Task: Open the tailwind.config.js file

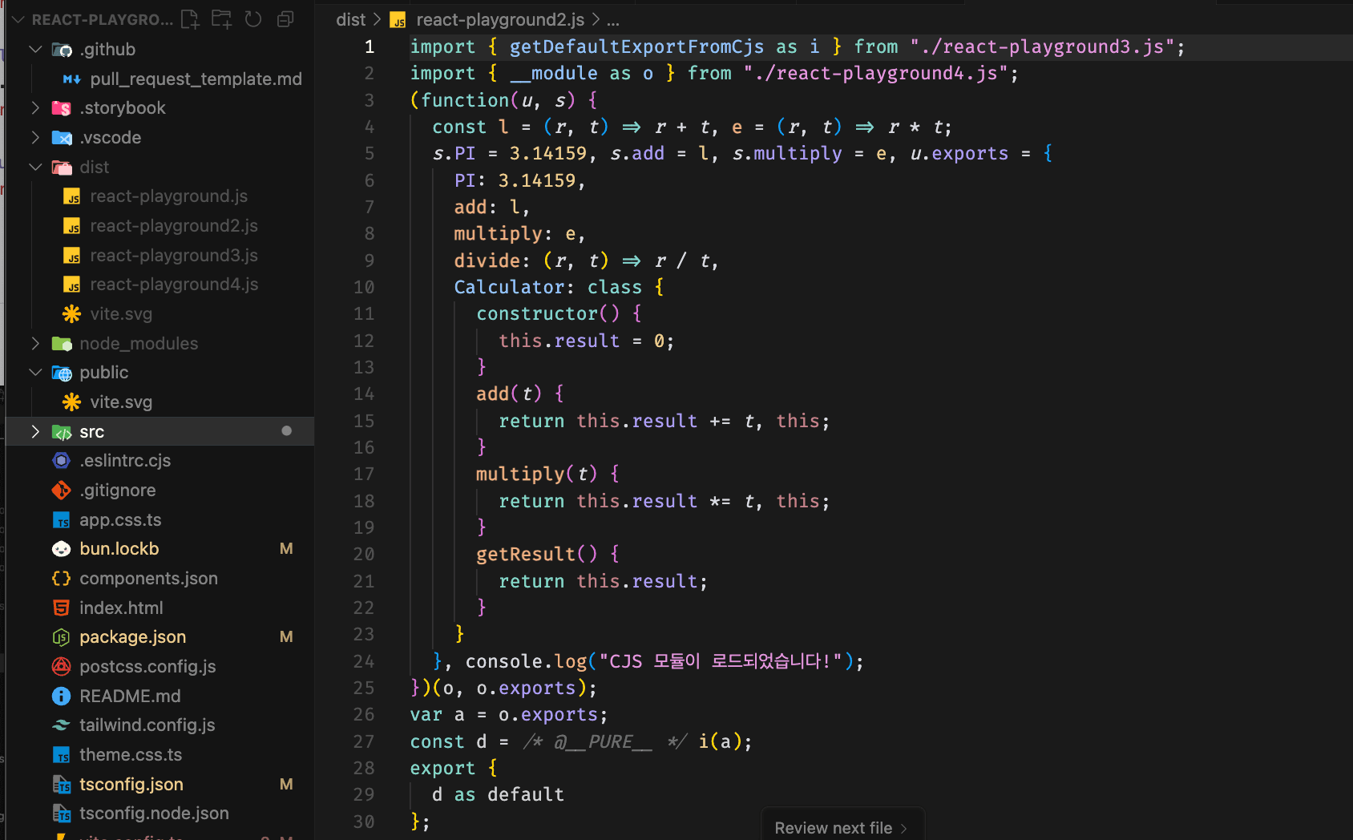Action: point(147,725)
